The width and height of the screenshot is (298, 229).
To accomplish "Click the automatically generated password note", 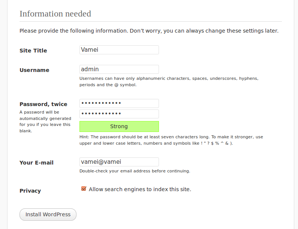I will coord(45,121).
